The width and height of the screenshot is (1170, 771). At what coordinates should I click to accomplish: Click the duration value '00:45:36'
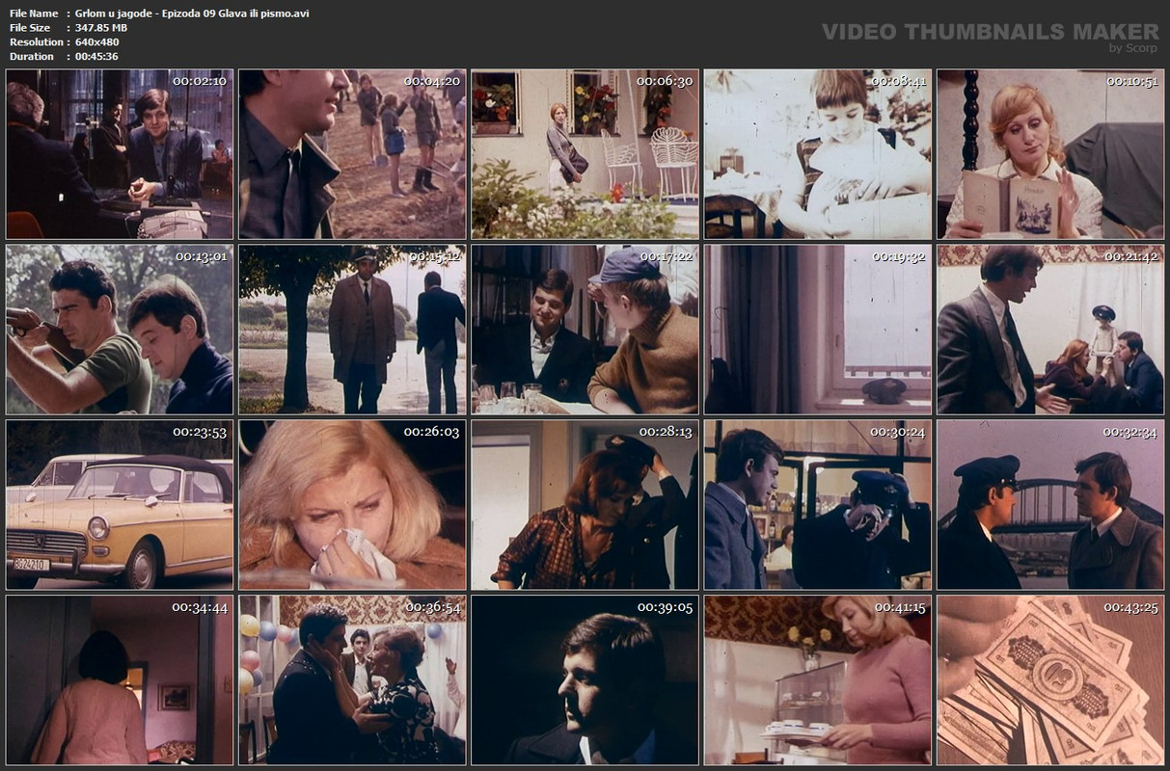(x=96, y=57)
